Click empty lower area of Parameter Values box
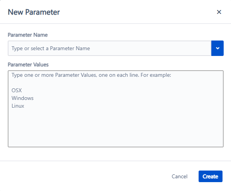The width and height of the screenshot is (231, 191). (x=116, y=128)
